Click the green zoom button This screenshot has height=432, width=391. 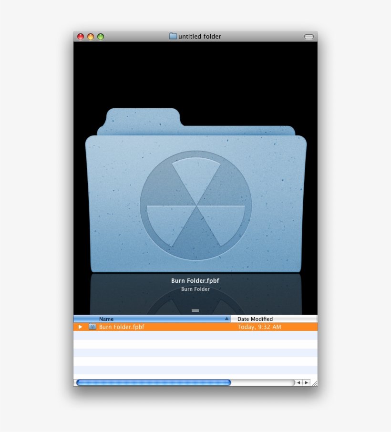pyautogui.click(x=100, y=36)
